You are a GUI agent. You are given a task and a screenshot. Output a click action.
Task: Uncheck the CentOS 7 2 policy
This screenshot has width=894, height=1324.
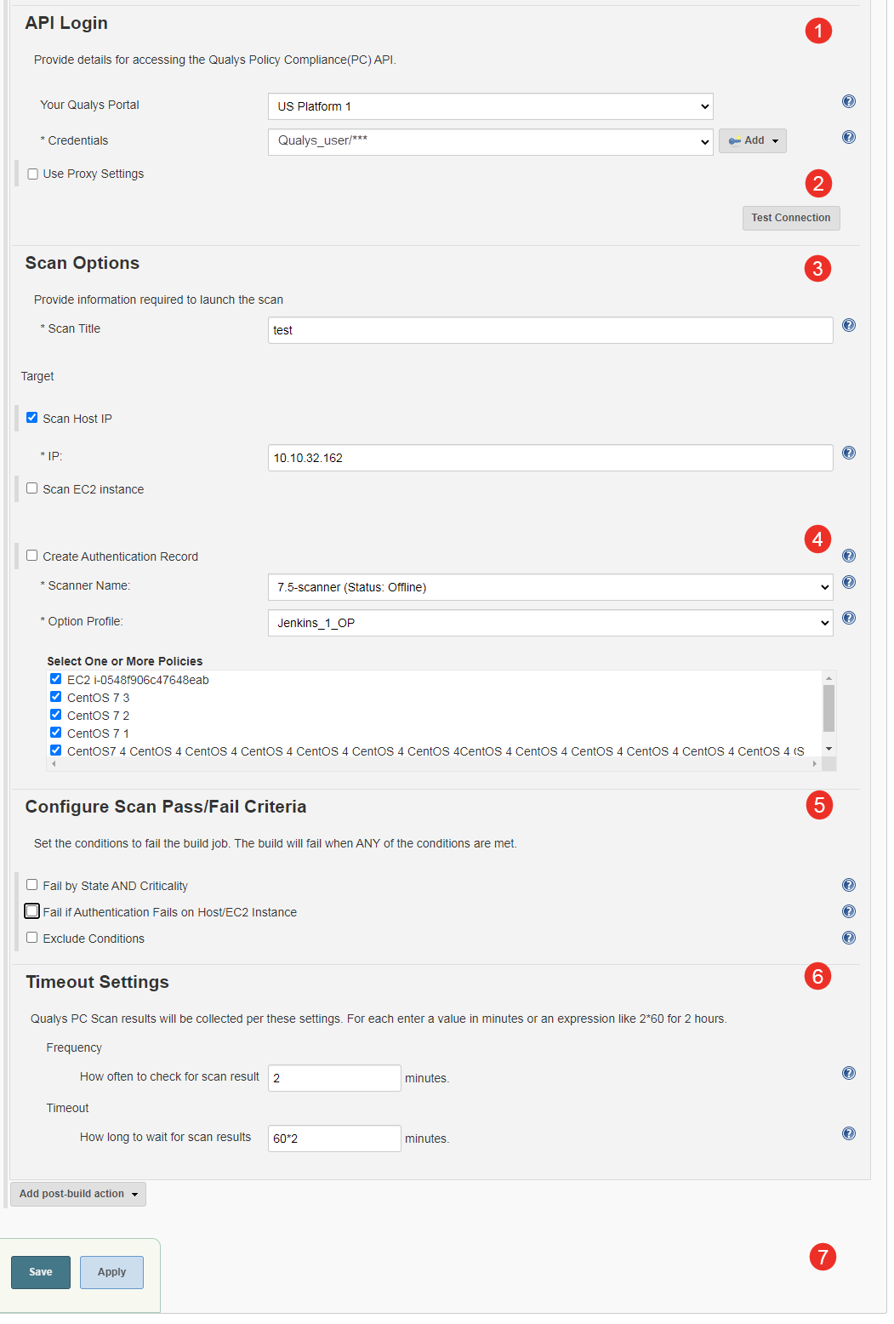click(56, 715)
